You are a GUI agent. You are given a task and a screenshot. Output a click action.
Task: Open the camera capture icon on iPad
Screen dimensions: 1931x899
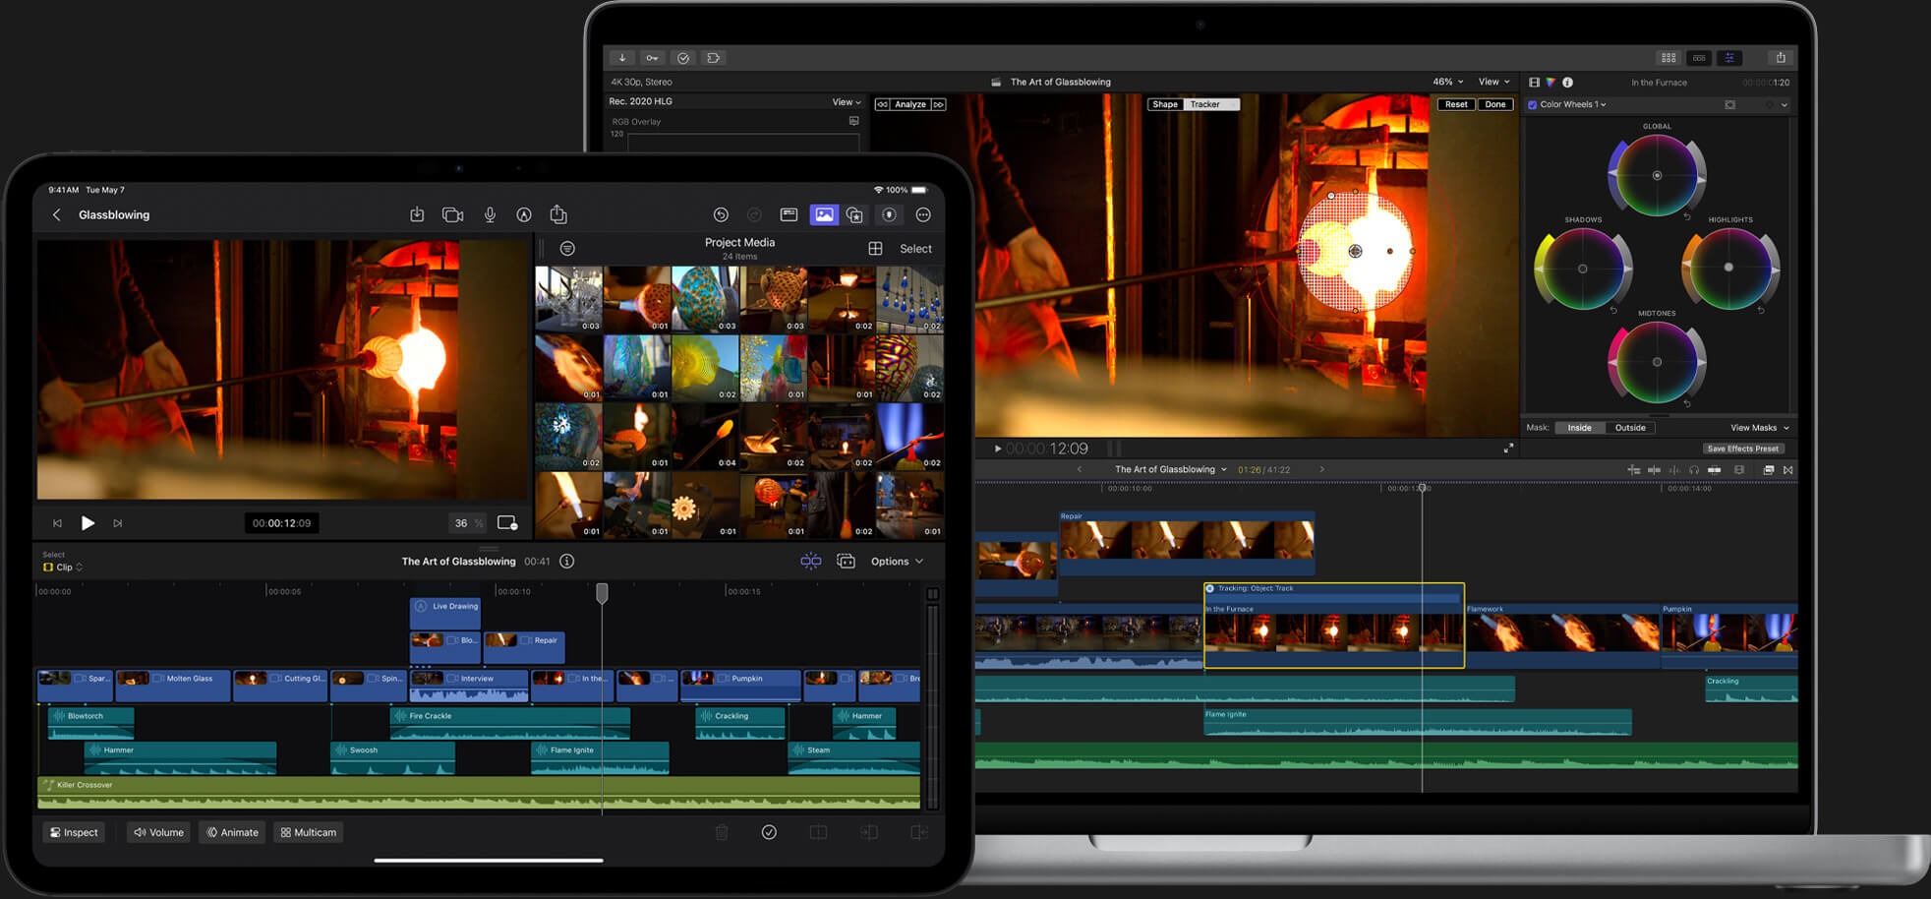pos(452,214)
